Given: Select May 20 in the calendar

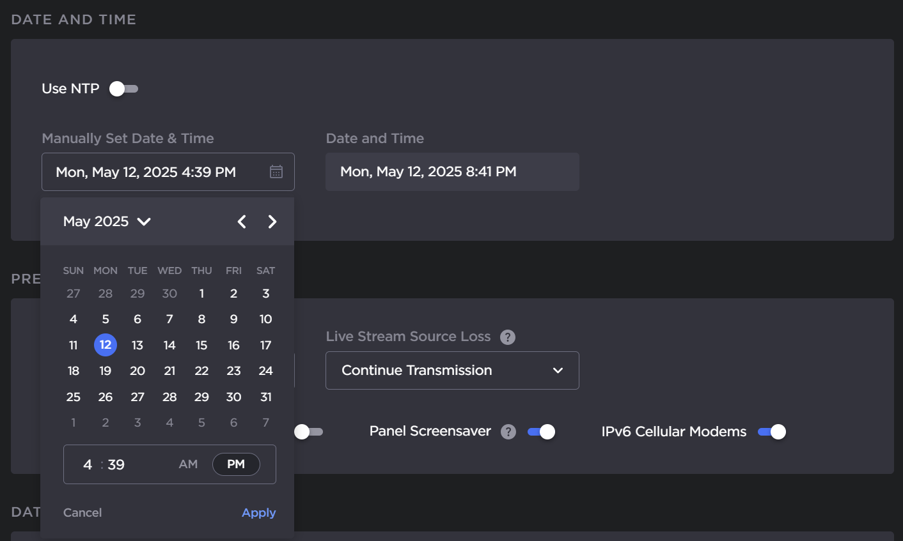Looking at the screenshot, I should 137,371.
